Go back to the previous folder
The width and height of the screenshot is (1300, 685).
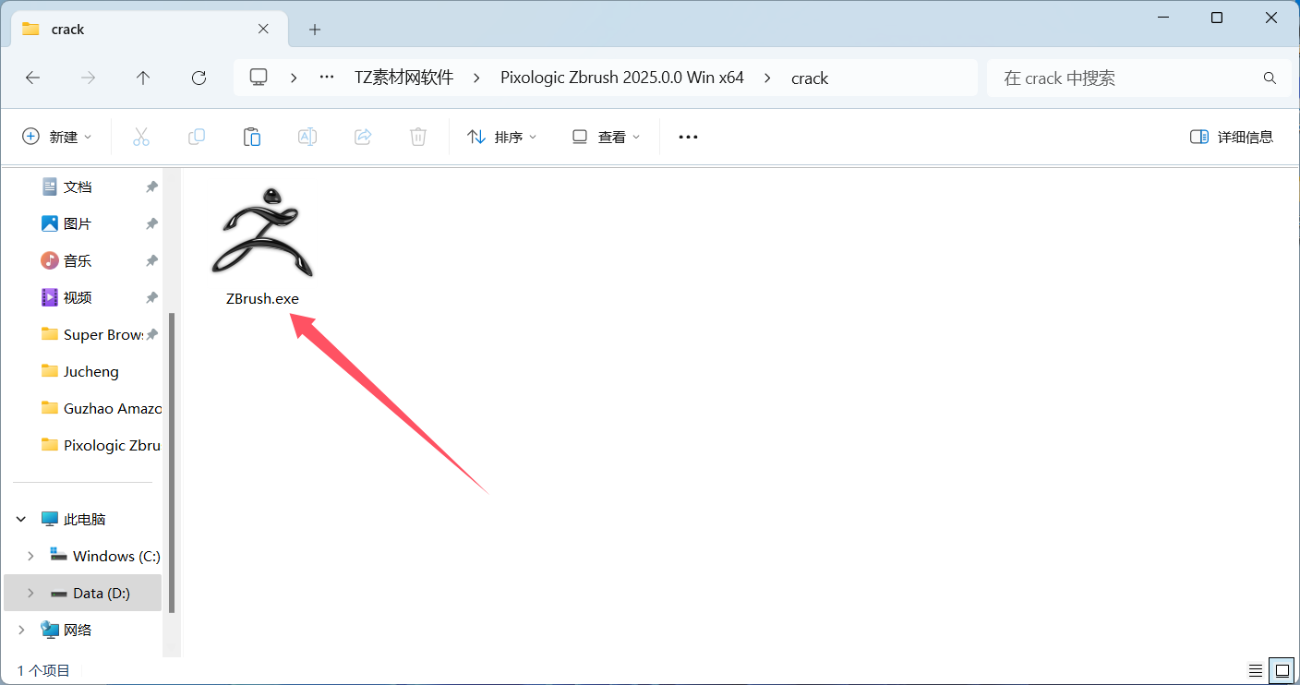coord(33,78)
